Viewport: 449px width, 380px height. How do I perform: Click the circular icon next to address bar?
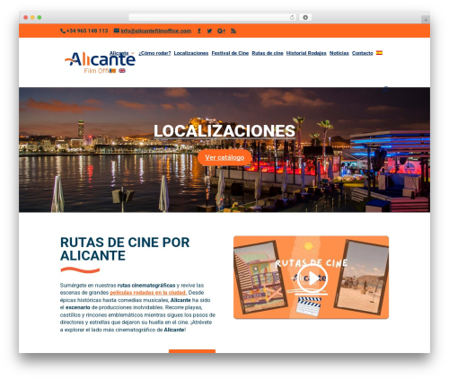pyautogui.click(x=305, y=17)
